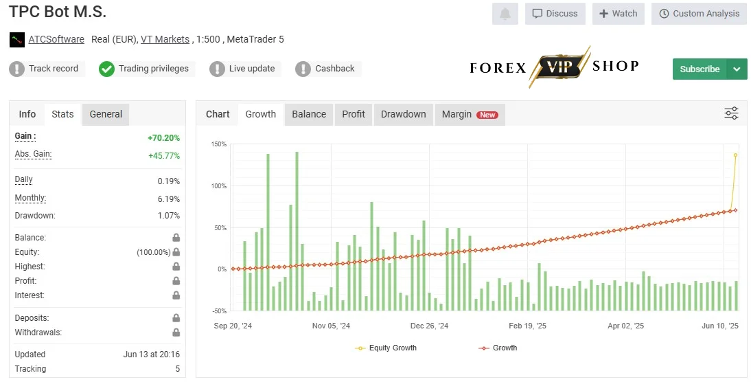The width and height of the screenshot is (751, 382).
Task: Click the lock icon beside Highest
Action: (x=176, y=267)
